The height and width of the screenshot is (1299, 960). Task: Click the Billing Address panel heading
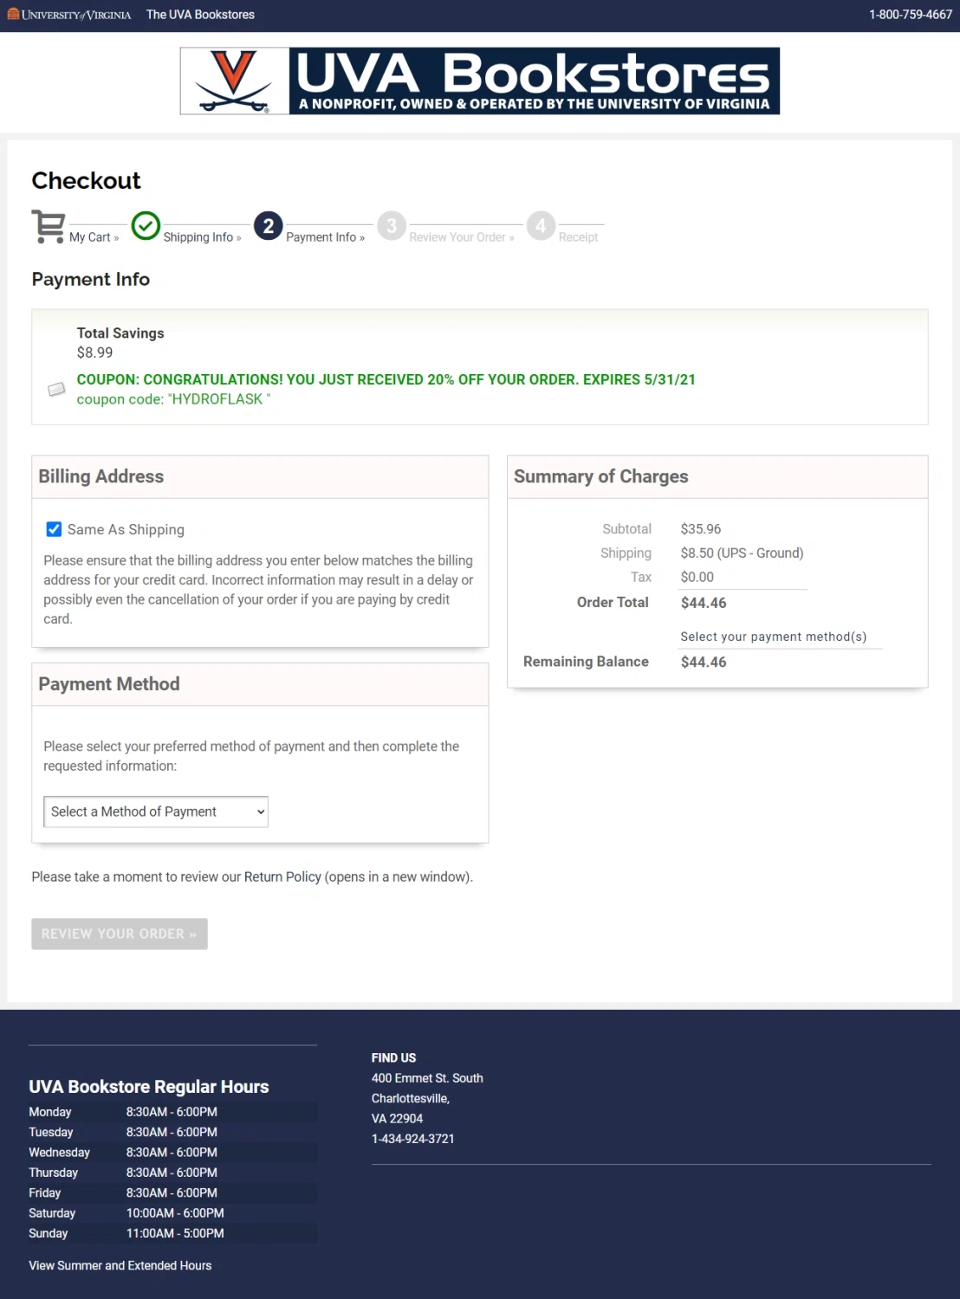[x=101, y=476]
